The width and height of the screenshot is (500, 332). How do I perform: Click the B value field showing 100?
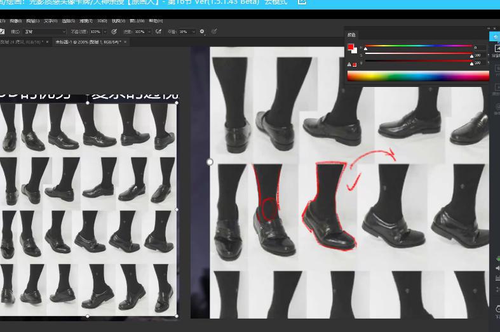pos(480,63)
